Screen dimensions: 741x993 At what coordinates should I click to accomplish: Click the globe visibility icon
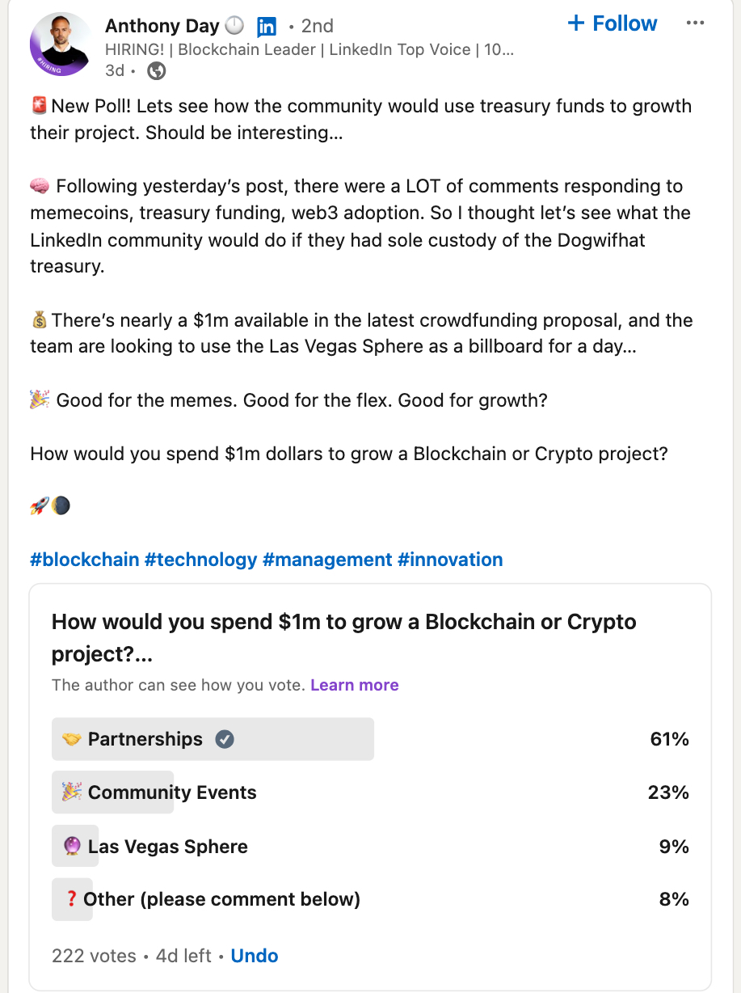tap(157, 71)
